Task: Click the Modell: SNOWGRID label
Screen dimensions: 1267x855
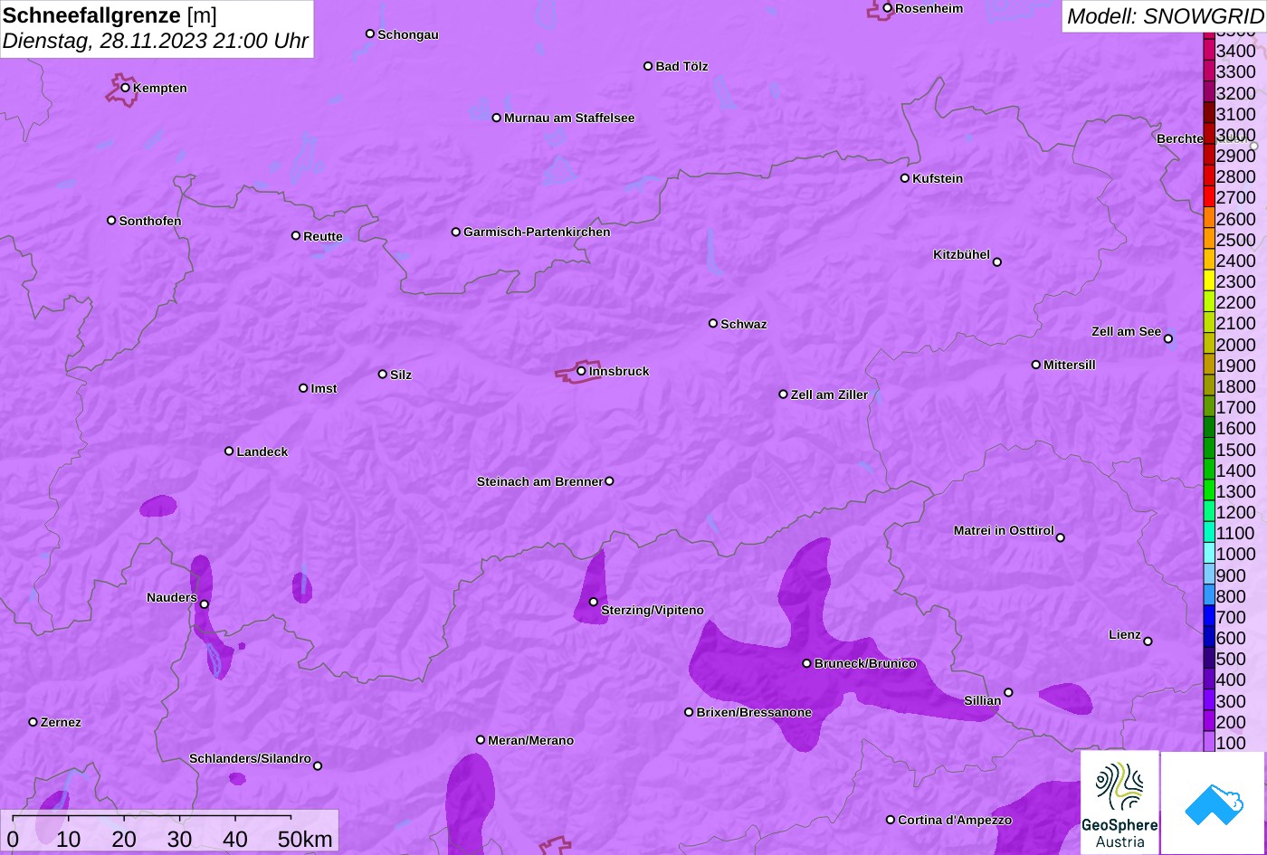Action: pos(1165,15)
